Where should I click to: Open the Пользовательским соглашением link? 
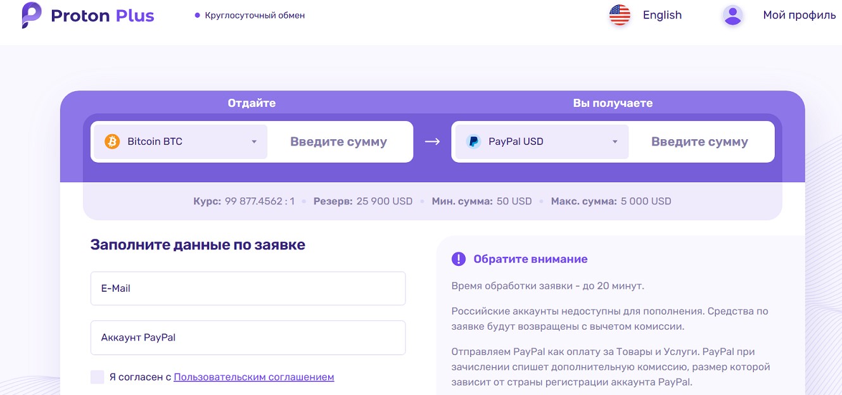click(x=253, y=377)
